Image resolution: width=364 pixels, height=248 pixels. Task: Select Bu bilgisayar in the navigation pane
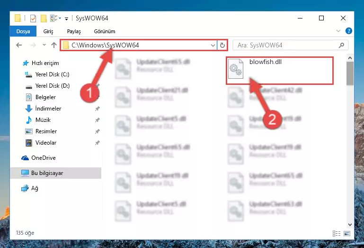[55, 173]
